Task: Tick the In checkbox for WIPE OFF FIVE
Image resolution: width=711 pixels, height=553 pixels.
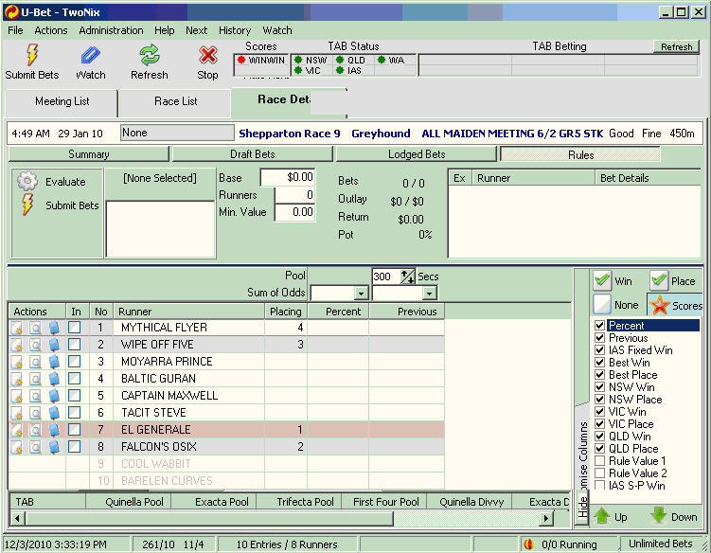Action: [74, 345]
